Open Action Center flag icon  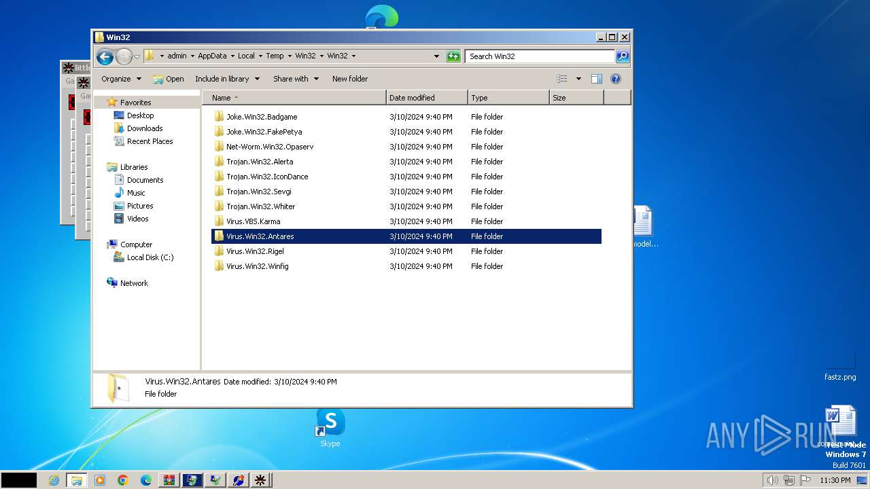coord(805,480)
